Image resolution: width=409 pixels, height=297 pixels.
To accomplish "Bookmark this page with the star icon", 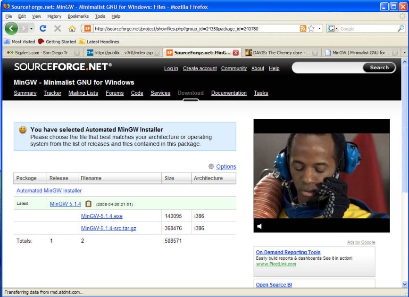I will [311, 29].
